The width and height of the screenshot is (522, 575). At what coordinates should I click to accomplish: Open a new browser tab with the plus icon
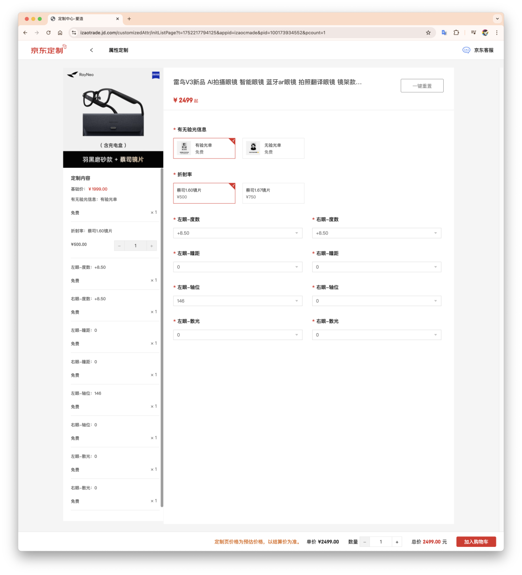(x=129, y=19)
